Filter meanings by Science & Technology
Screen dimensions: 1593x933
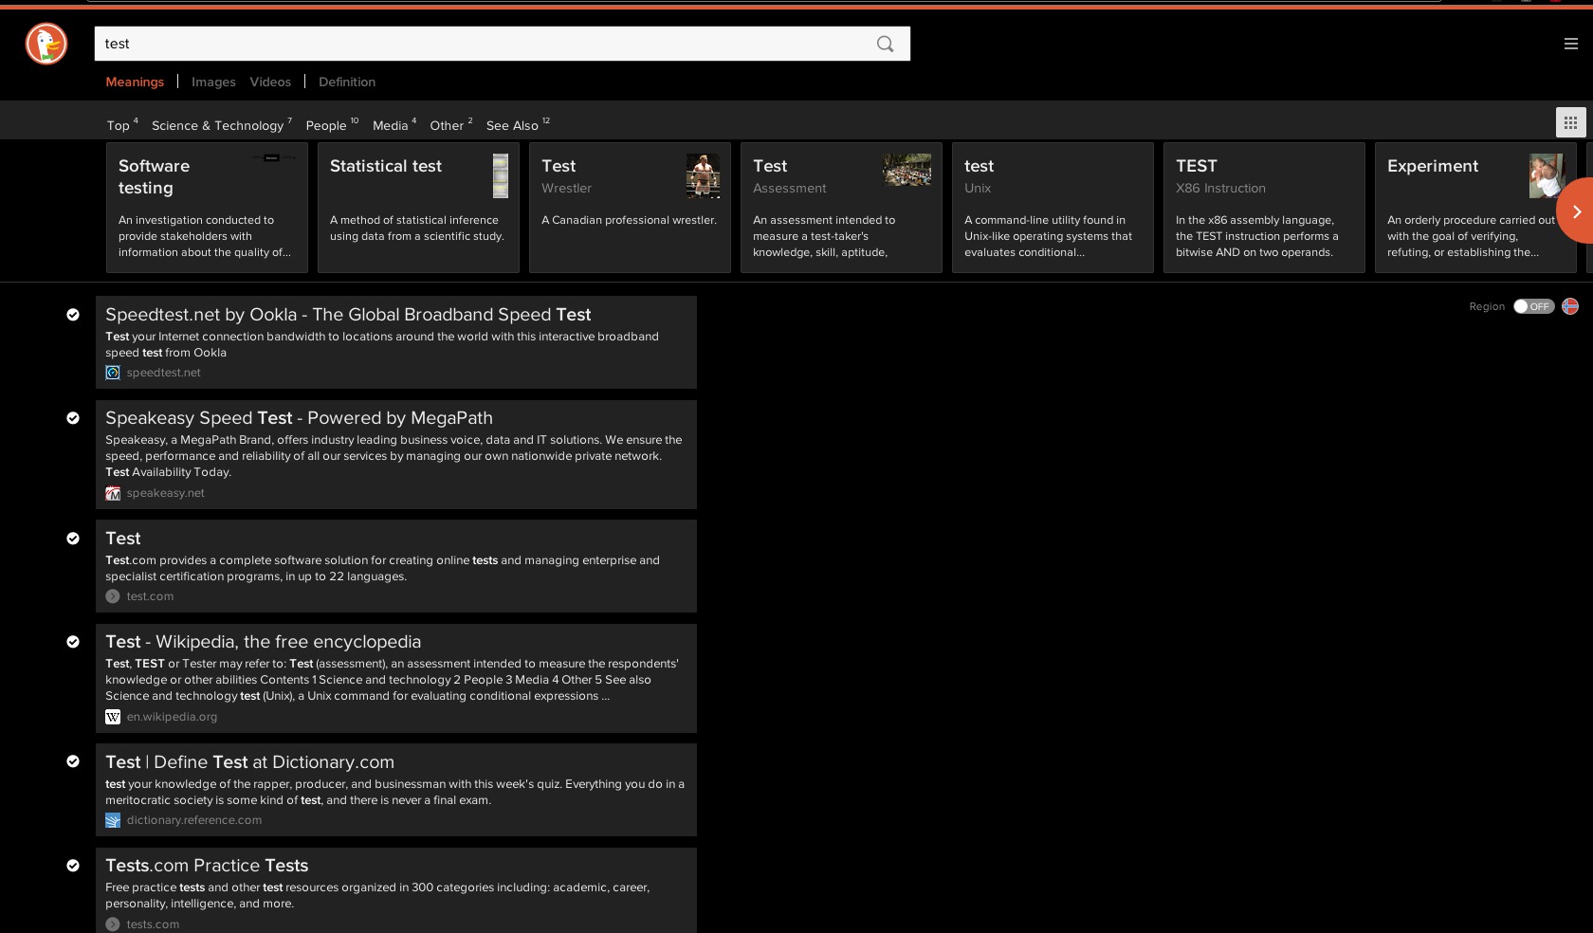[x=221, y=124]
